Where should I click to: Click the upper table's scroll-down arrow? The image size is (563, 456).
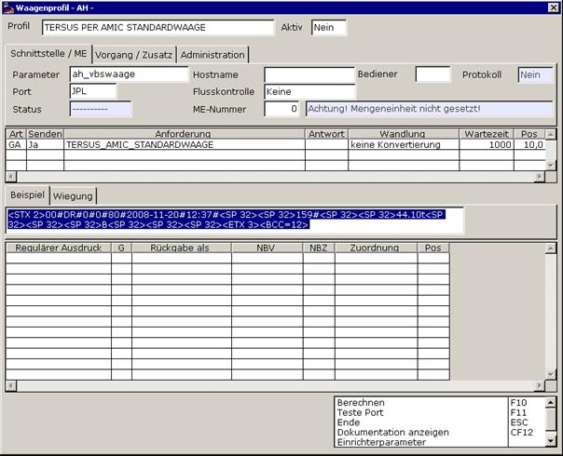(x=551, y=166)
